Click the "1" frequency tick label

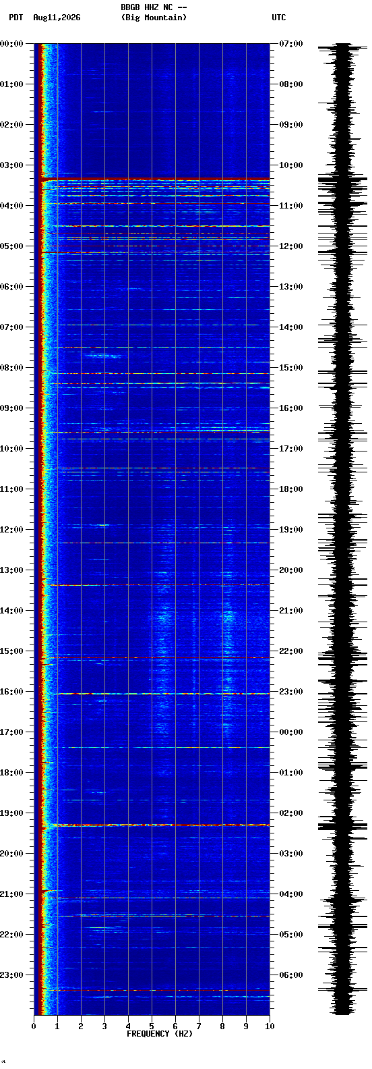[x=57, y=1026]
